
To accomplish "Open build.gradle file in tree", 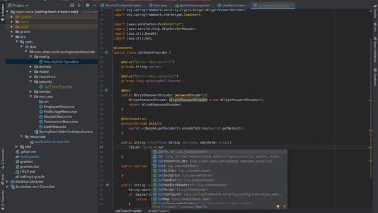I will pyautogui.click(x=30, y=156).
